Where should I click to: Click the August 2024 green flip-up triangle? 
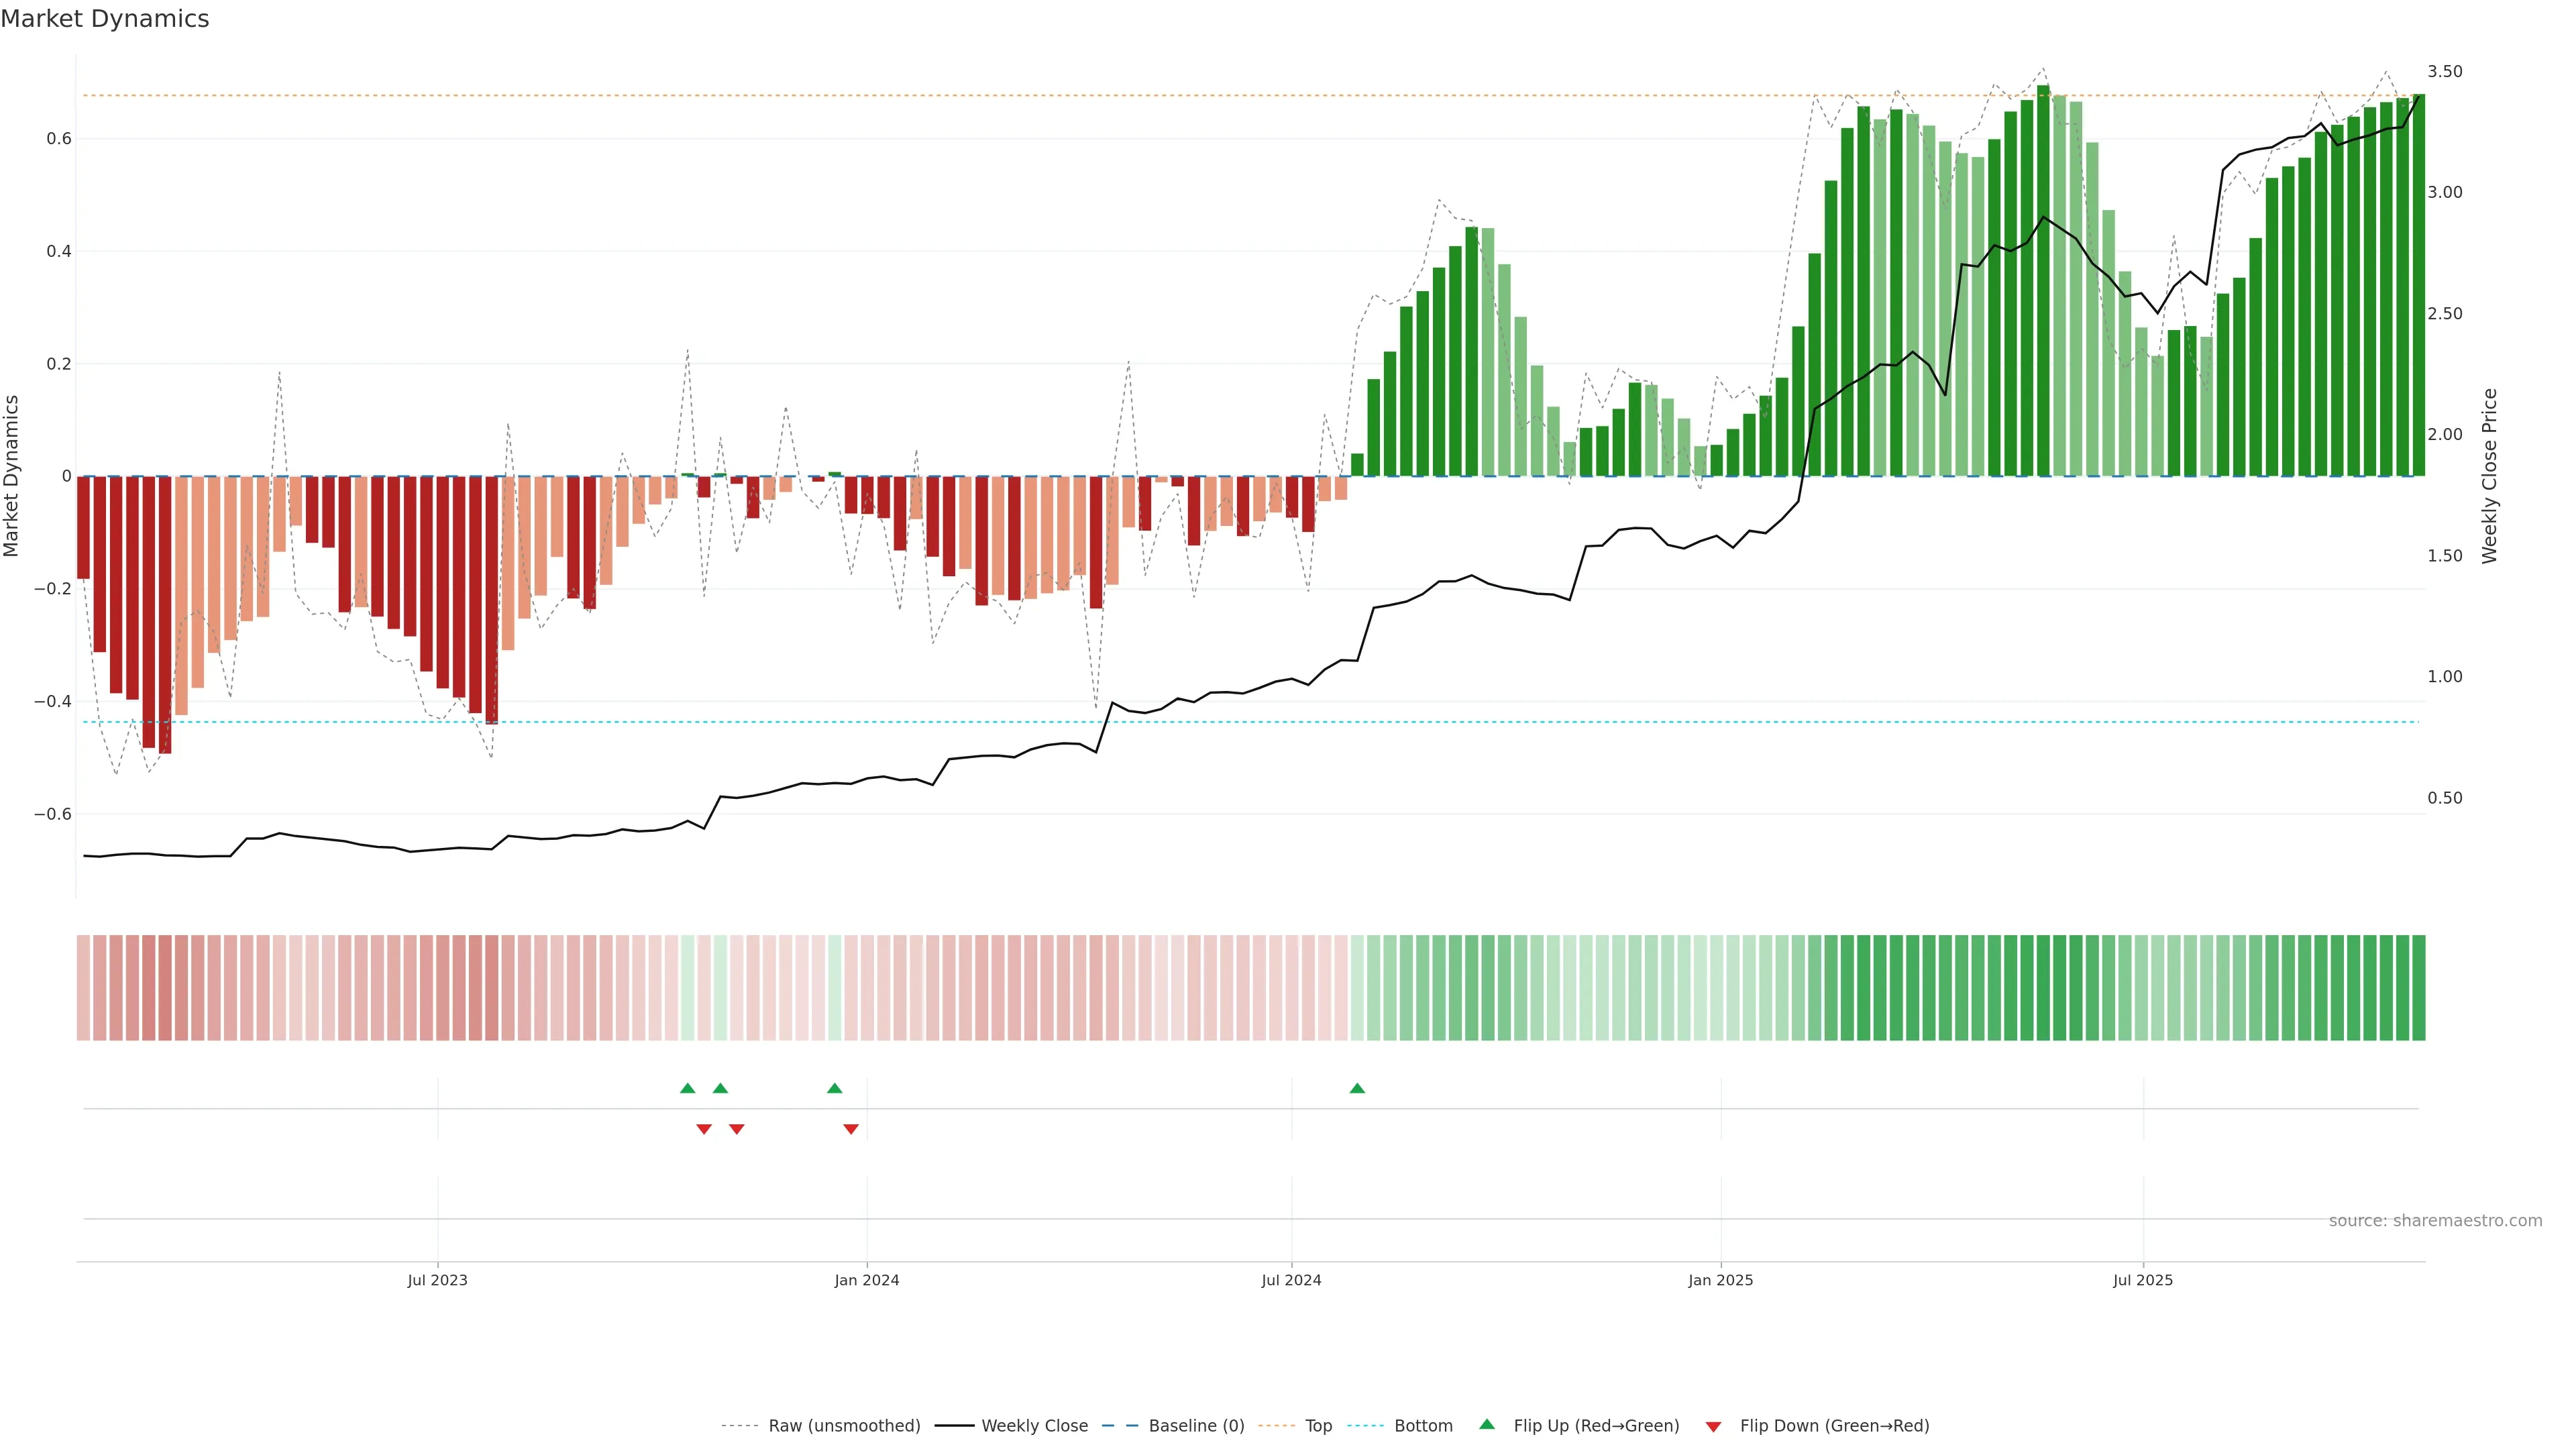[1357, 1088]
